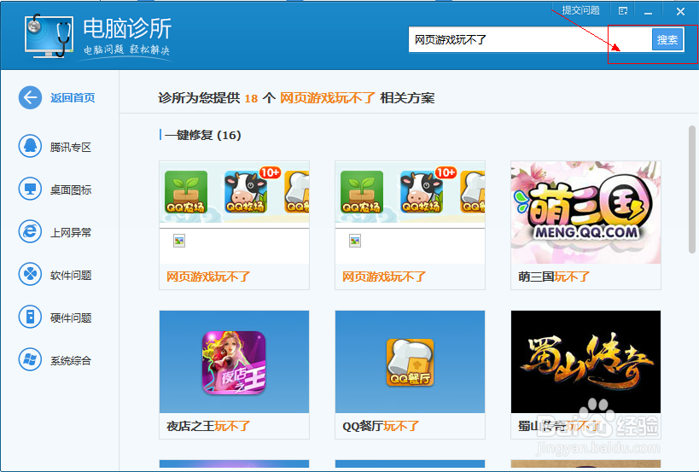Click QQ牧场 cow icon in first card
699x472 pixels.
[x=246, y=192]
